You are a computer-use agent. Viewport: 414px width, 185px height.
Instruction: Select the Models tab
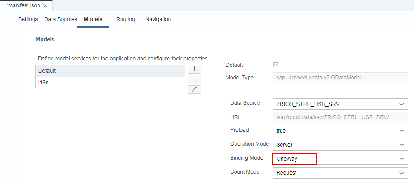pos(93,19)
